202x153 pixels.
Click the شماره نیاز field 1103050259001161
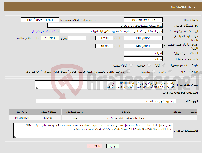[x=143, y=20]
